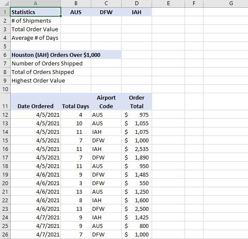Screen dimensions: 248x239
Task: Click order total $2,535 in row 16
Action: 137,149
